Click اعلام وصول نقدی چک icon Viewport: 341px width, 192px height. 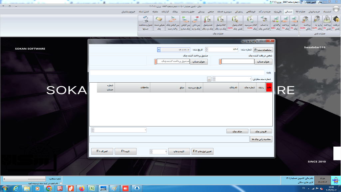point(235,23)
